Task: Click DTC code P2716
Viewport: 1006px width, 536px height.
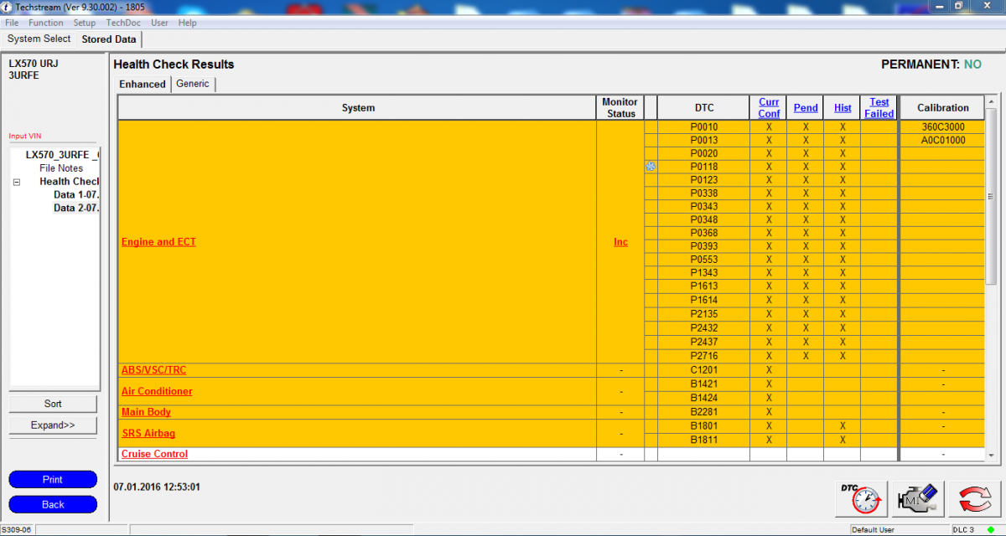Action: tap(704, 356)
